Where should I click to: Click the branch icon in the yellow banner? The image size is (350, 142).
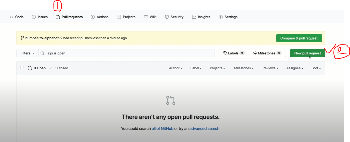(x=22, y=38)
